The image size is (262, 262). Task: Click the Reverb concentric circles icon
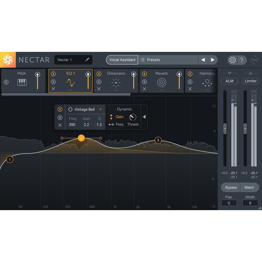coord(161,83)
